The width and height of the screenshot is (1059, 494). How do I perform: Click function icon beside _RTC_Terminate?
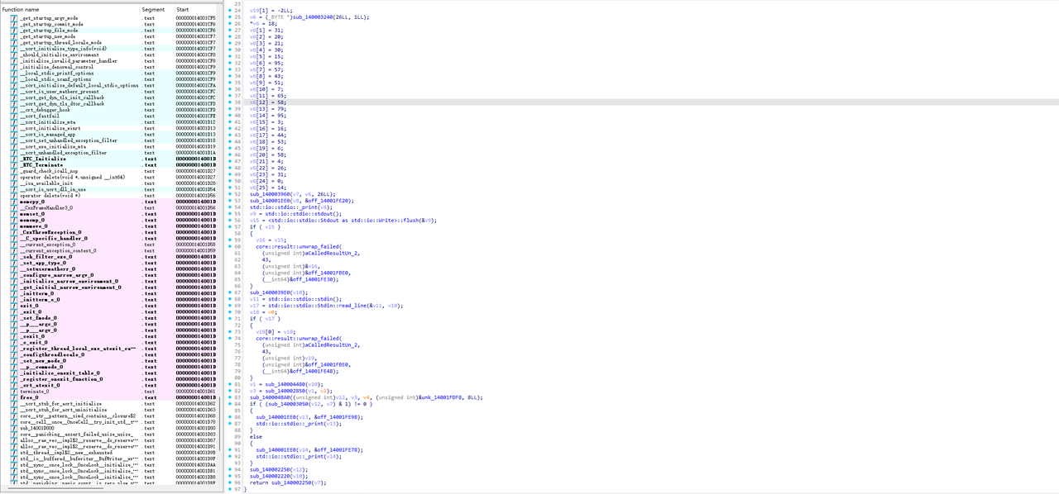click(14, 165)
